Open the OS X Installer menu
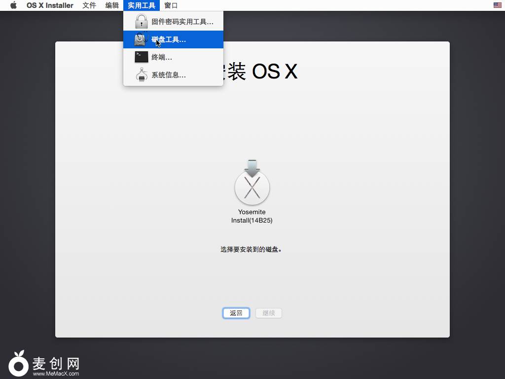 click(50, 5)
